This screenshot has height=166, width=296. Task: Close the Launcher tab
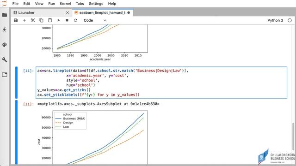point(68,12)
